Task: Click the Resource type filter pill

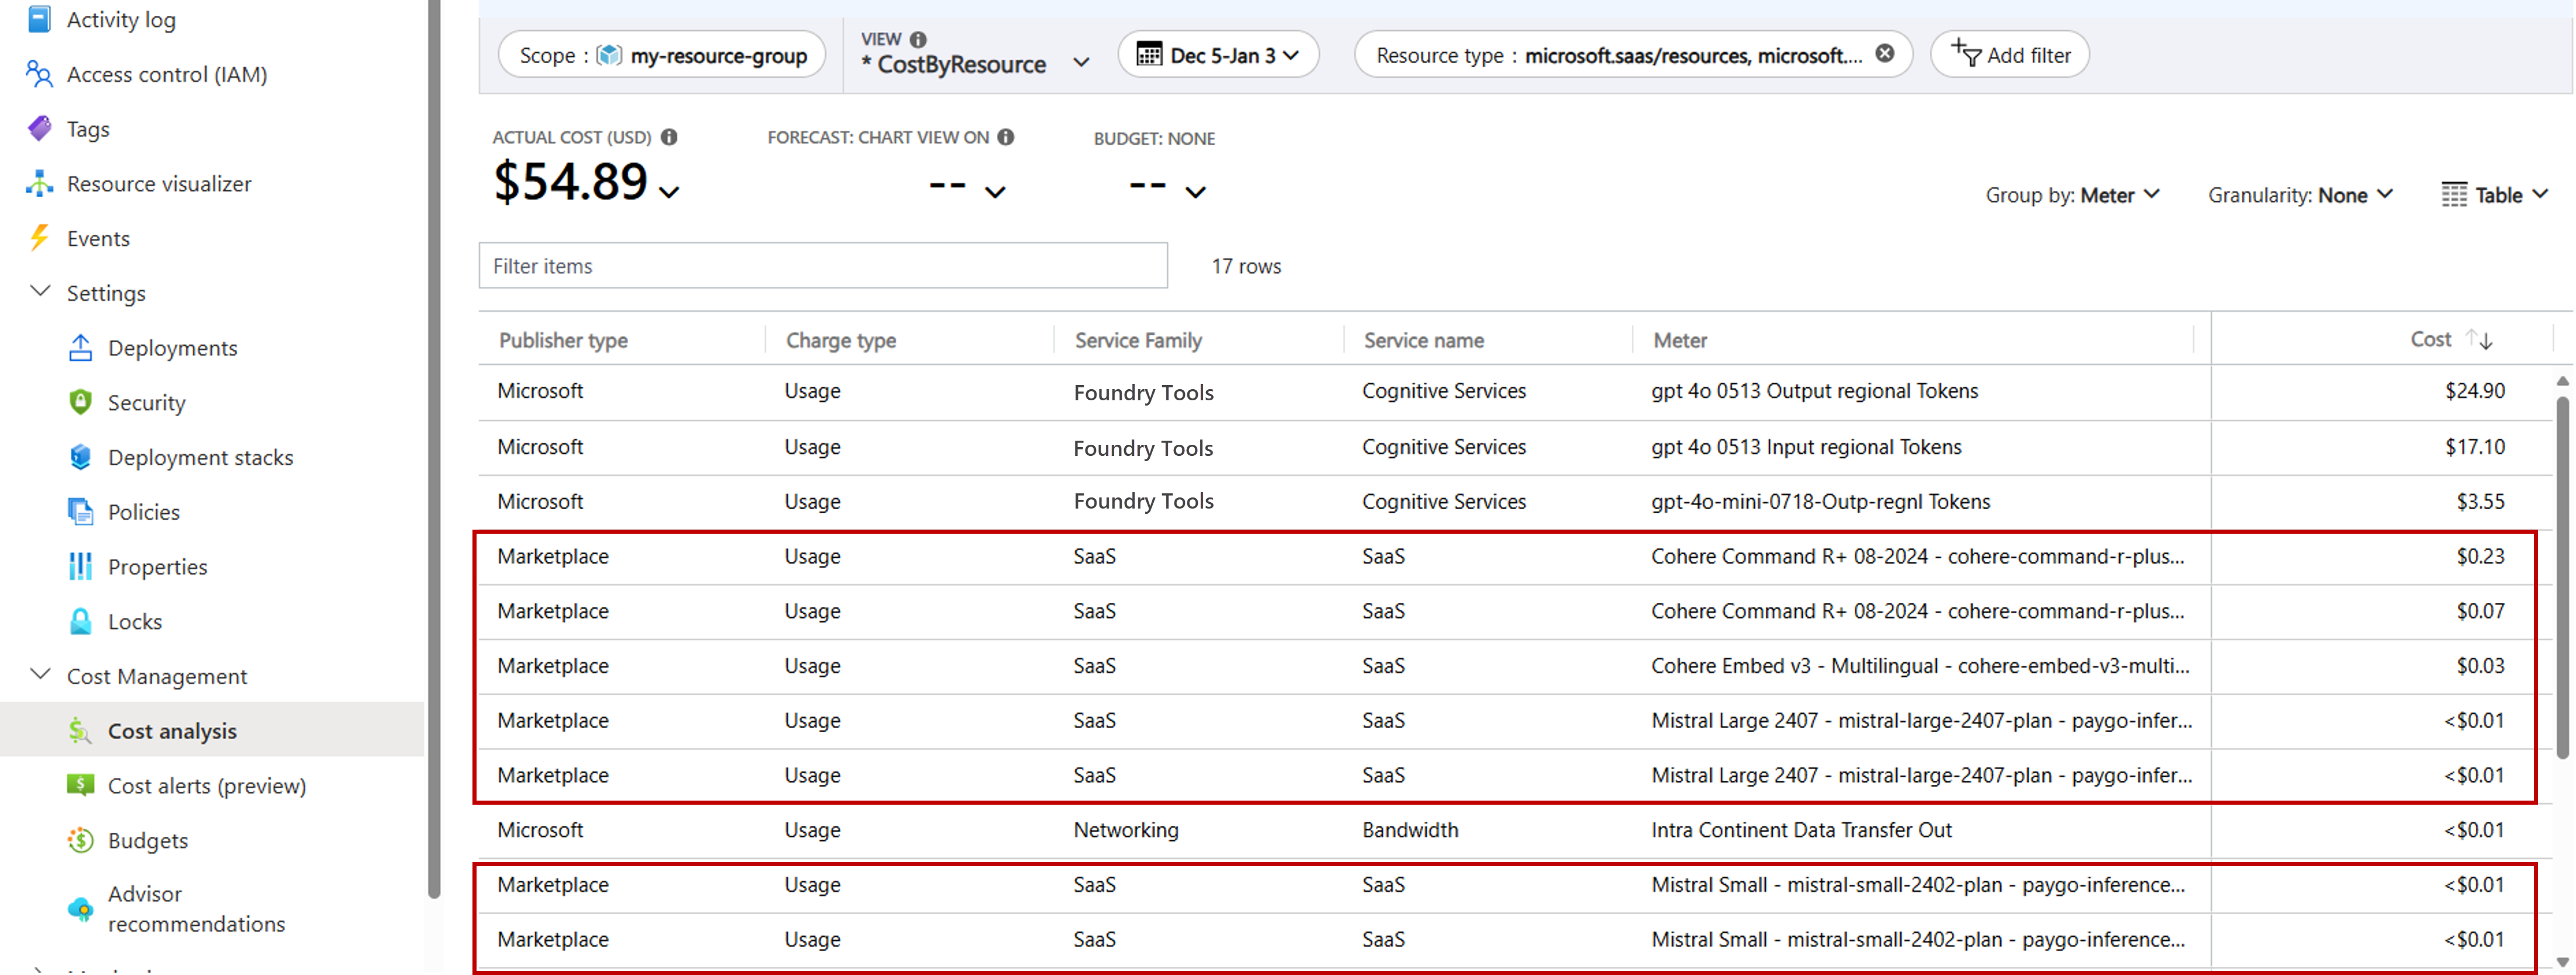Action: point(1633,55)
